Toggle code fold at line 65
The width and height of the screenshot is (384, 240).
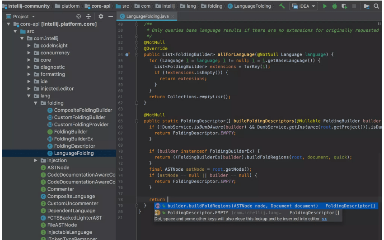point(136,121)
